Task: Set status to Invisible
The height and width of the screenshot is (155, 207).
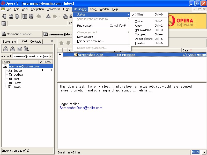Action: 149,43
